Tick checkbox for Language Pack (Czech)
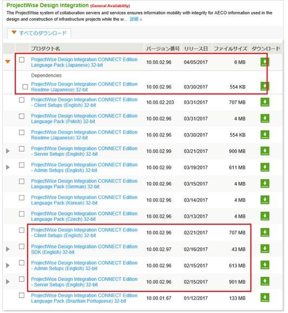Screen dimensions: 288x313 22,214
